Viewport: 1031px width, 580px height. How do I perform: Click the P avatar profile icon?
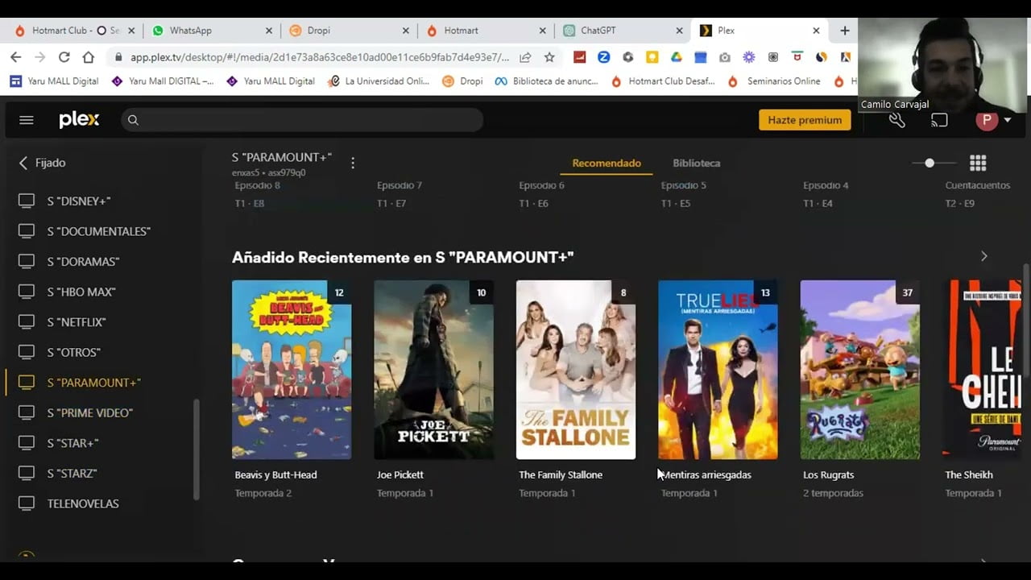986,119
